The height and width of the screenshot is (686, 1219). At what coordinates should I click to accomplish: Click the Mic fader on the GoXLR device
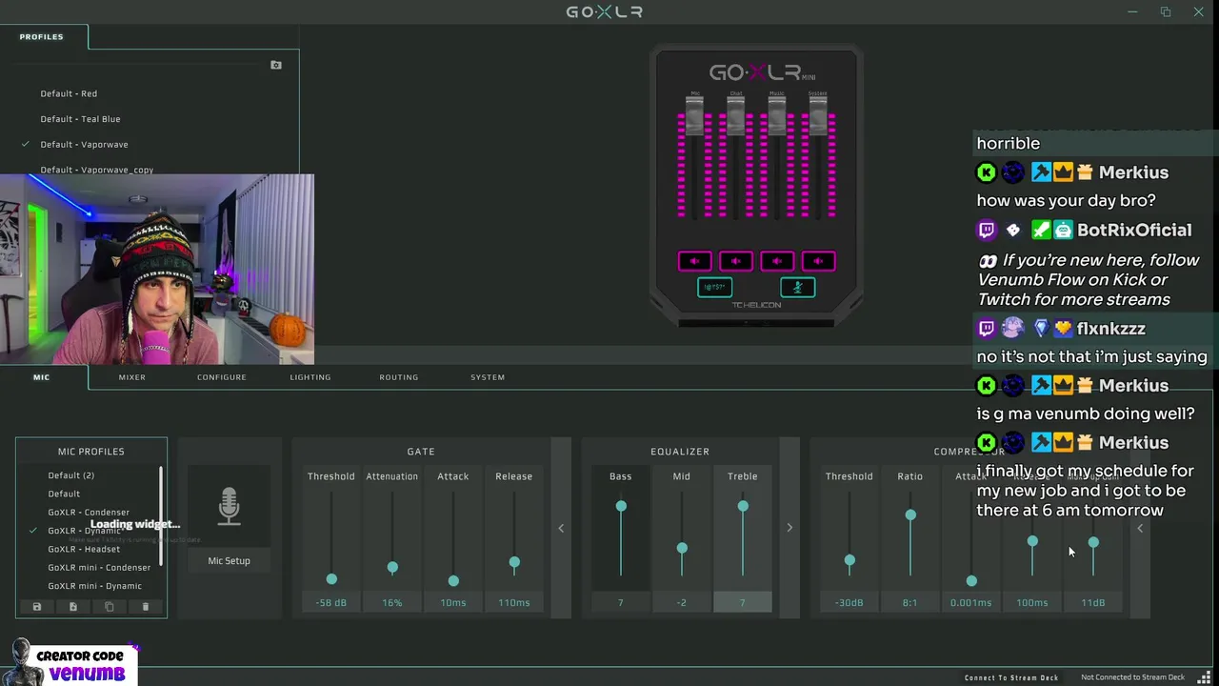click(694, 115)
